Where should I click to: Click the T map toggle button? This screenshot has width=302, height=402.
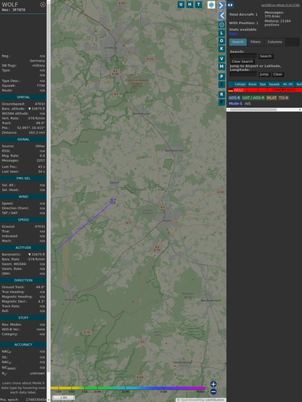click(199, 4)
